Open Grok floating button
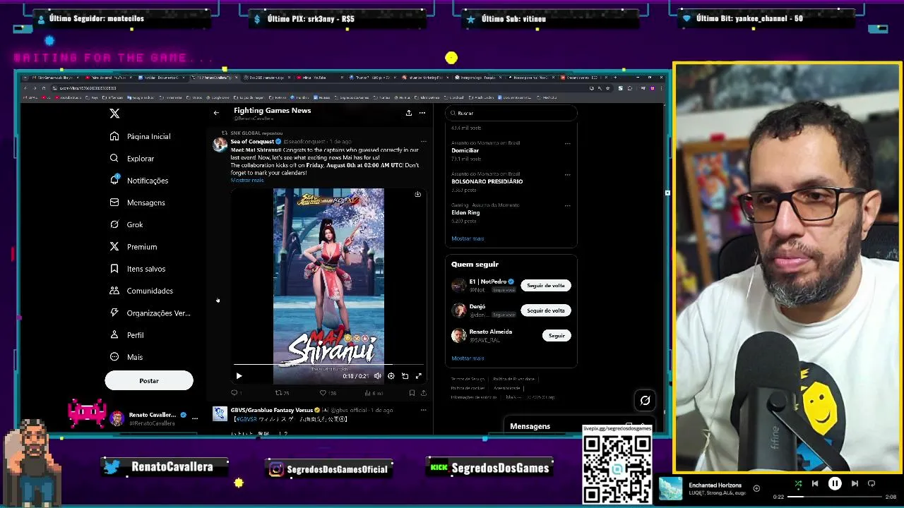904x508 pixels. 645,401
